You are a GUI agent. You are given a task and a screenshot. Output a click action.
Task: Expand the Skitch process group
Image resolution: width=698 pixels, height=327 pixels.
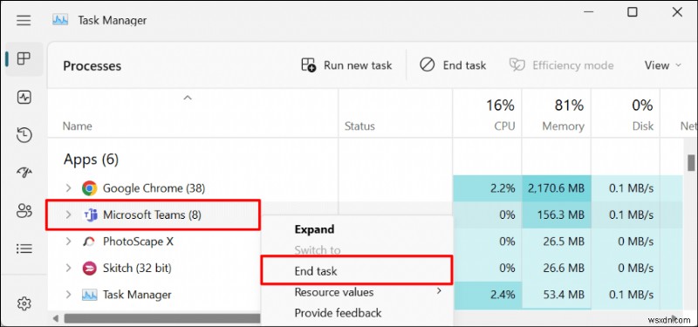[68, 268]
